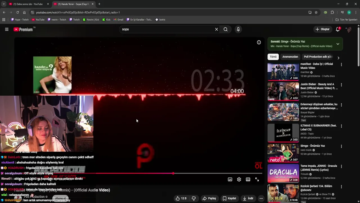
Task: Bookmark this page with star icon
Action: [316, 12]
